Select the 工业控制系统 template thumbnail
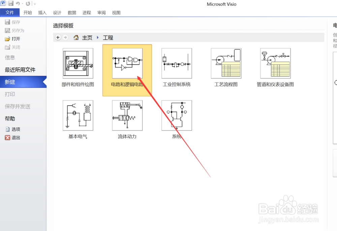 point(177,63)
